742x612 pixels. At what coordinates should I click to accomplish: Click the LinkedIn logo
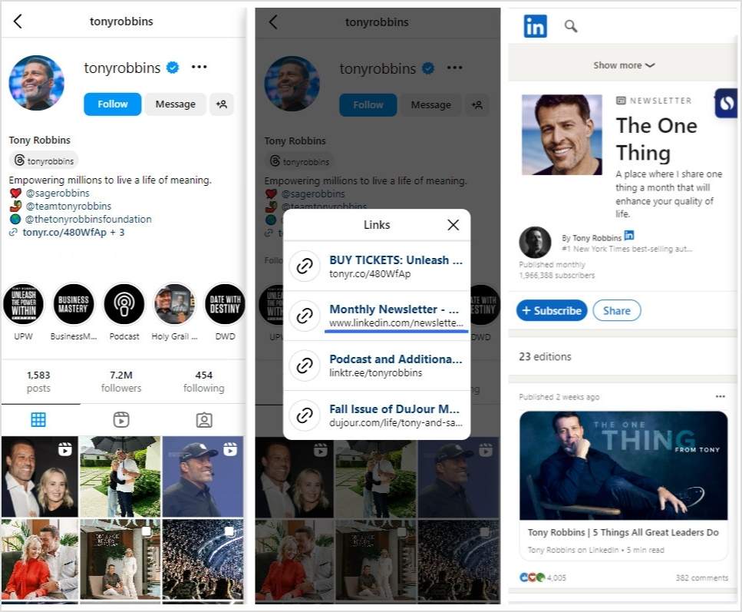tap(535, 26)
